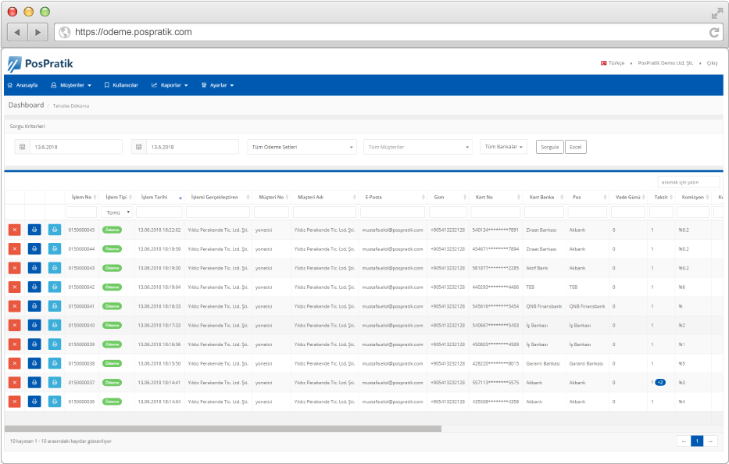Click dark blue print icon in row 0150000042
Viewport: 729px width, 464px height.
pyautogui.click(x=34, y=287)
